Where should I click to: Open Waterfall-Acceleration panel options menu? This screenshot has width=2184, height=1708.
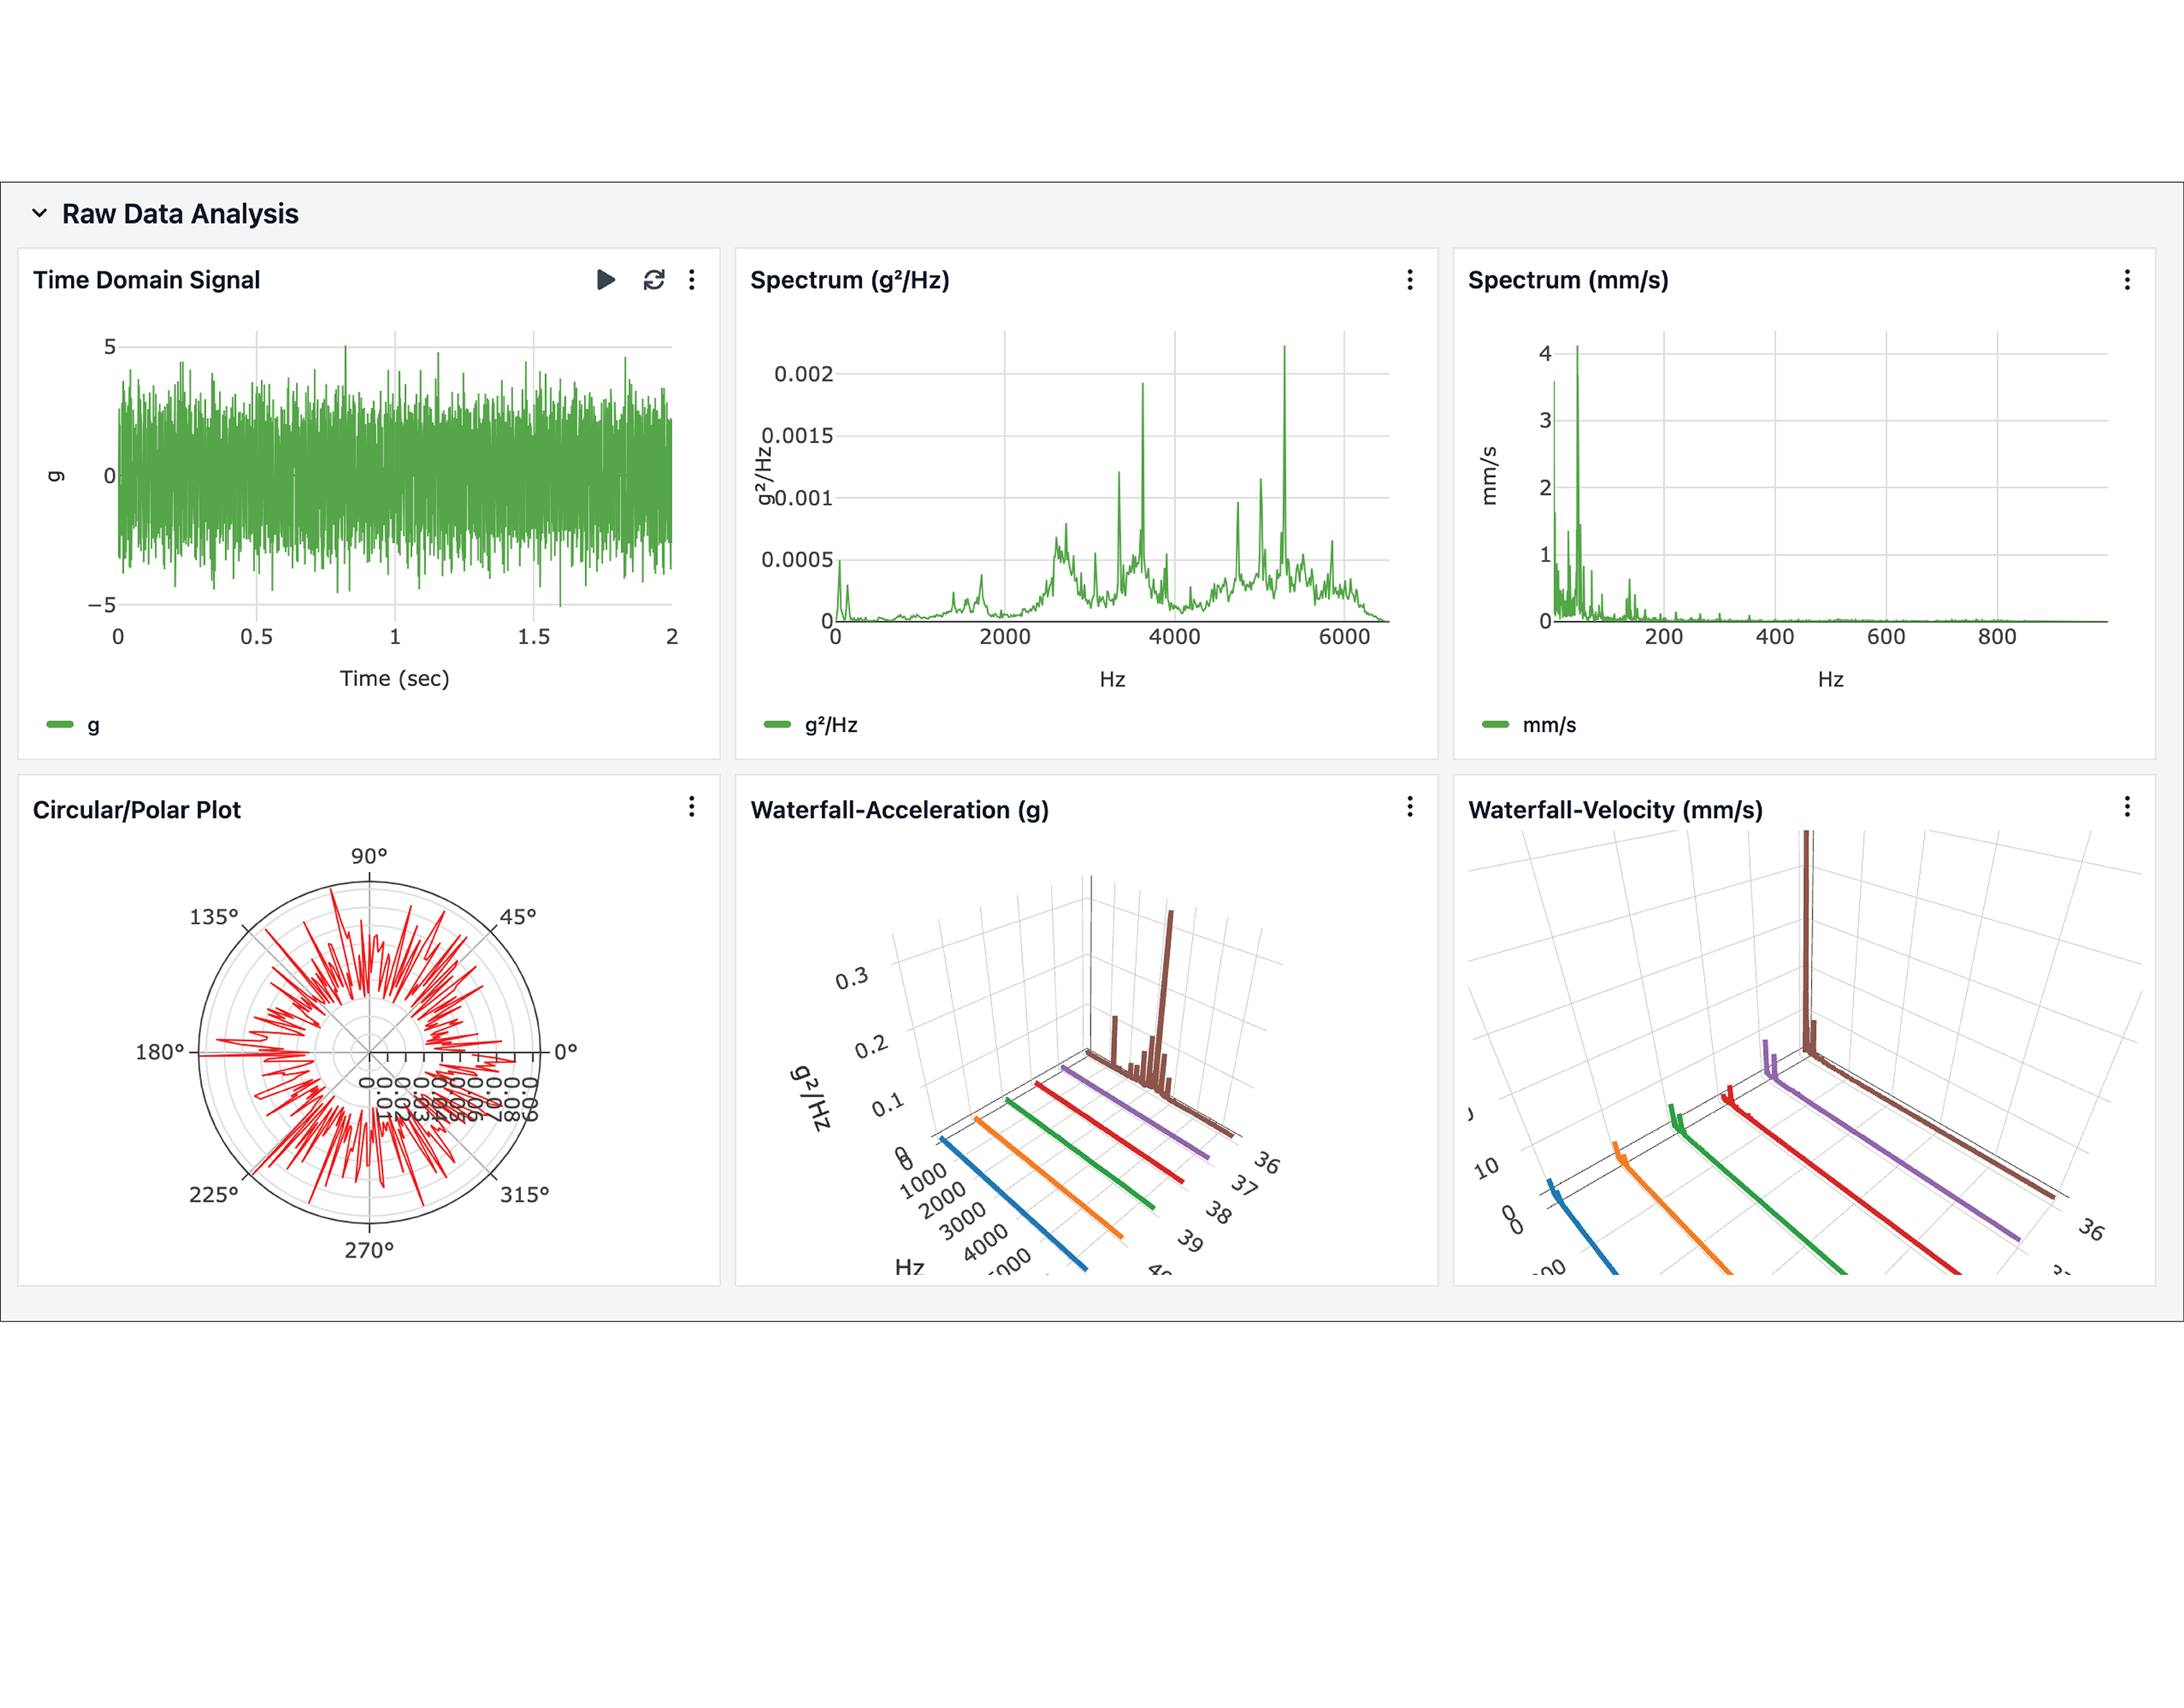(x=1410, y=807)
